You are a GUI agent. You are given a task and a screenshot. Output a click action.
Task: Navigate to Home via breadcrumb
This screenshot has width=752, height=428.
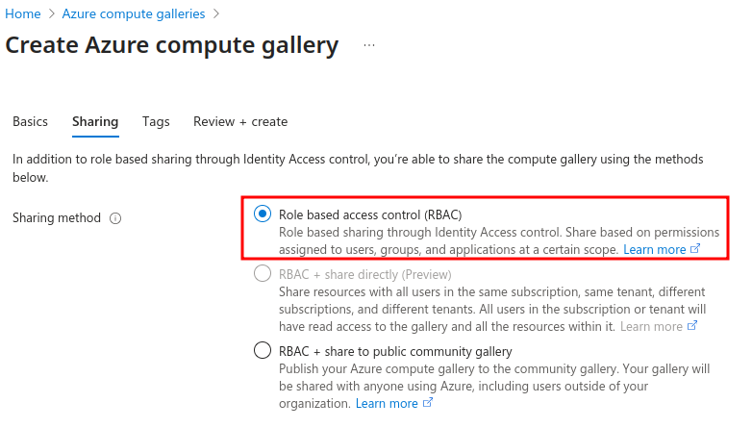(x=24, y=14)
